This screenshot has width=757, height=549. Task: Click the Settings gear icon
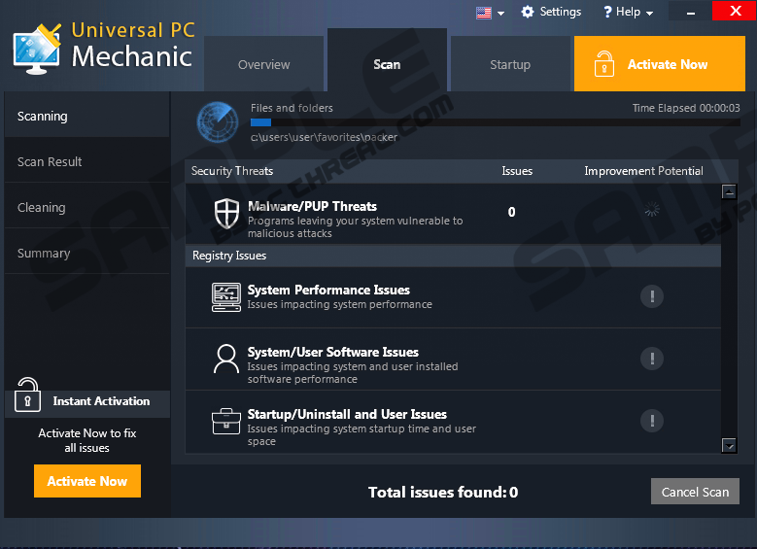pyautogui.click(x=528, y=12)
